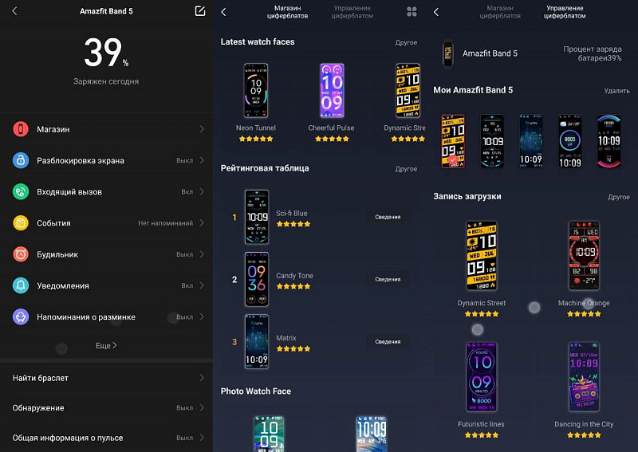
Task: Select the last colorful arc watch face in Мои Amazfit Band 5
Action: (609, 141)
